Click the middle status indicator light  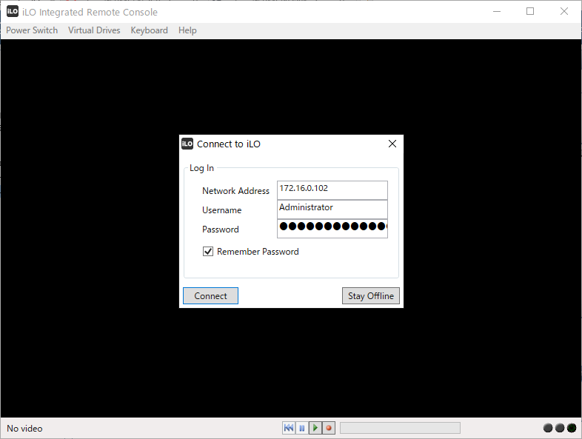[x=560, y=428]
